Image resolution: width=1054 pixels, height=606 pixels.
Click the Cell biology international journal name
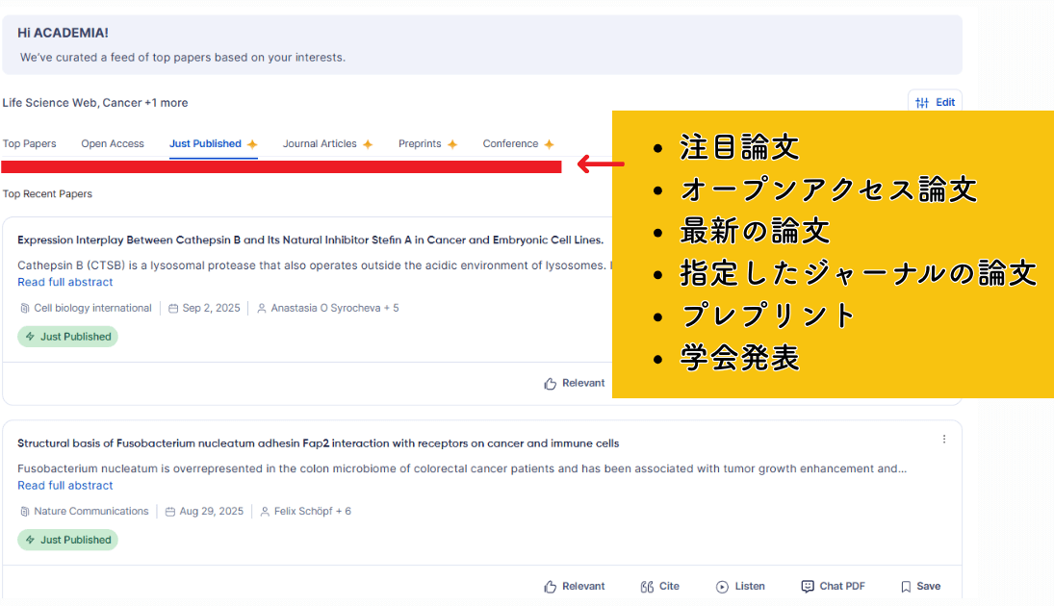92,308
